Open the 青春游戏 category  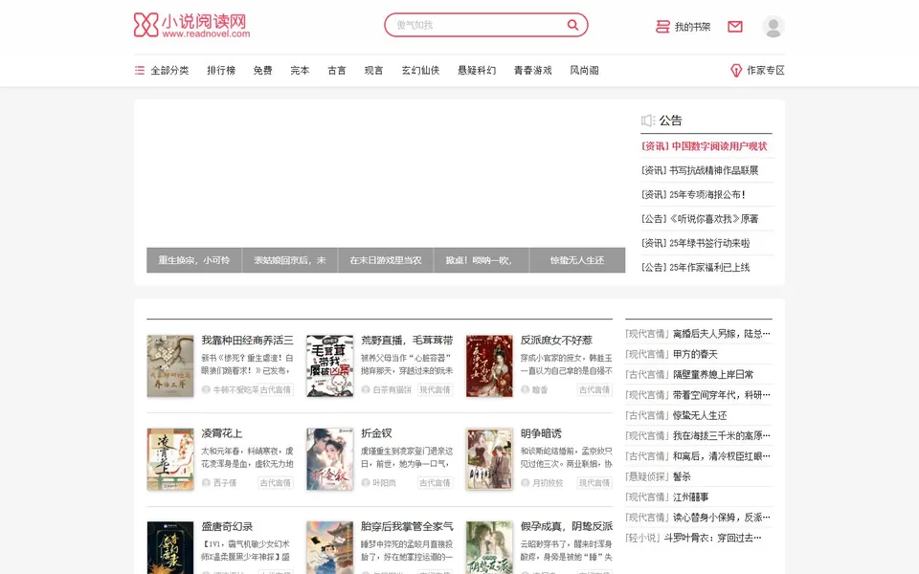tap(533, 70)
